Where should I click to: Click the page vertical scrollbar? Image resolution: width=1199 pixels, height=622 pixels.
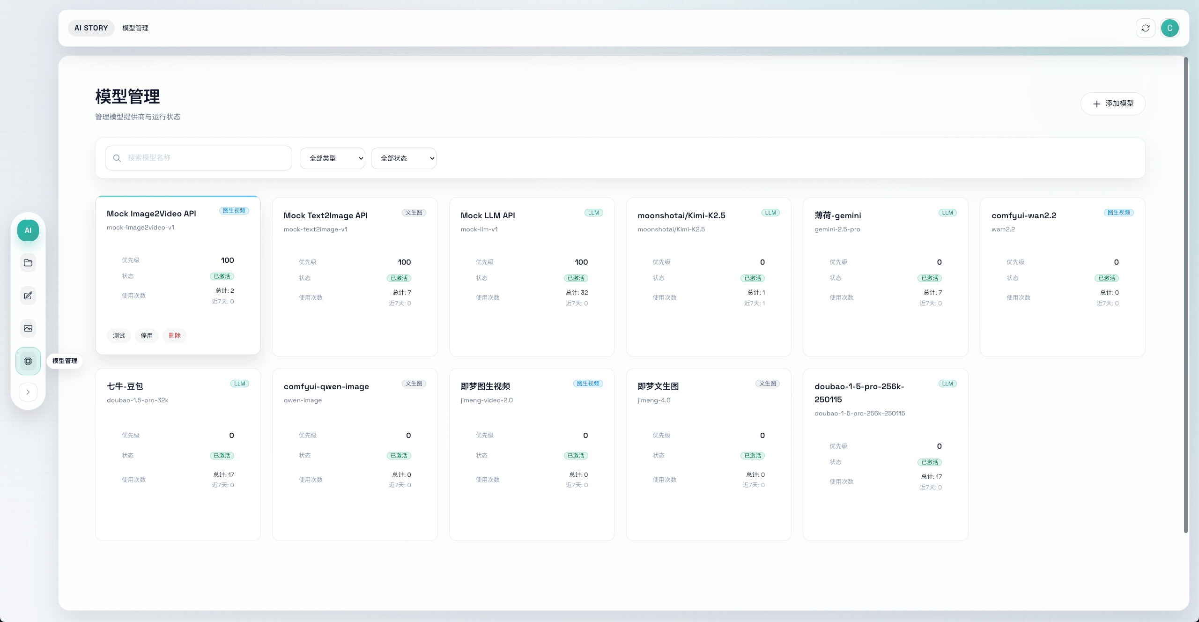(x=1186, y=295)
